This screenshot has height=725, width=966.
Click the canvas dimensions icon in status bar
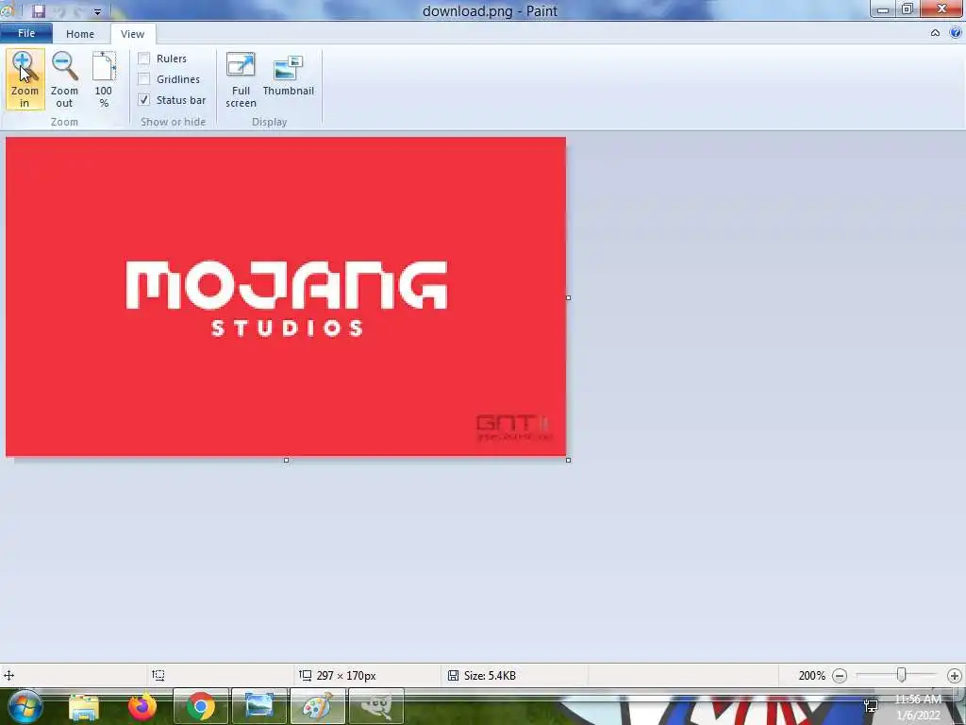click(x=305, y=676)
